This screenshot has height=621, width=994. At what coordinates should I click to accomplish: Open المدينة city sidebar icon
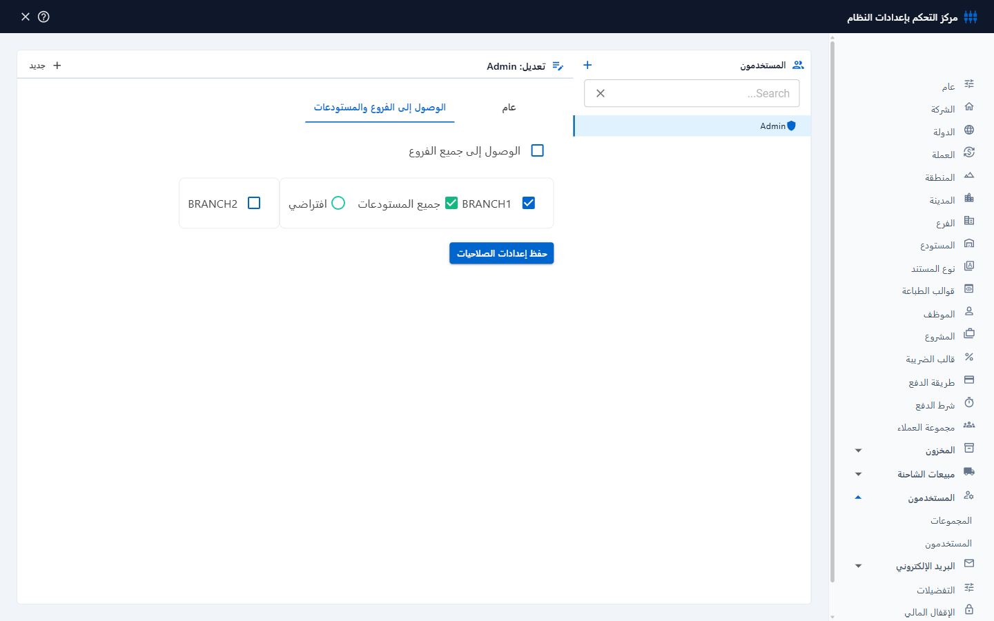coord(969,198)
